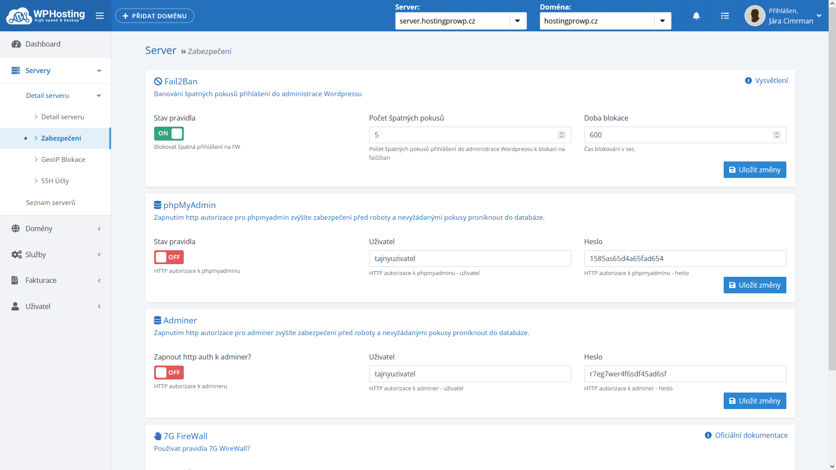Viewport: 836px width, 470px height.
Task: Open the Server dropdown selector
Action: (517, 21)
